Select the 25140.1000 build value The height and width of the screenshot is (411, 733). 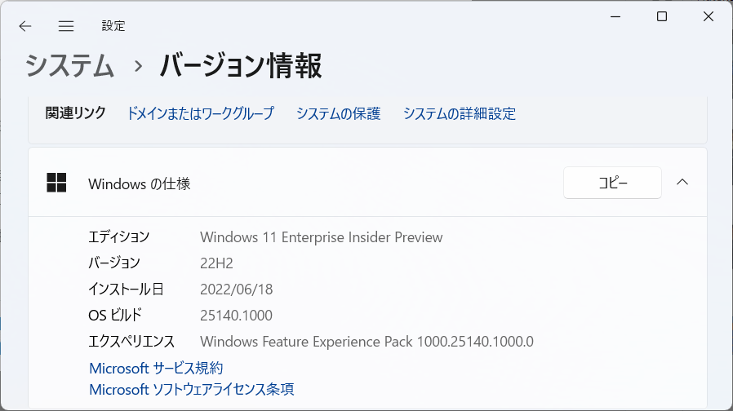[x=236, y=316]
